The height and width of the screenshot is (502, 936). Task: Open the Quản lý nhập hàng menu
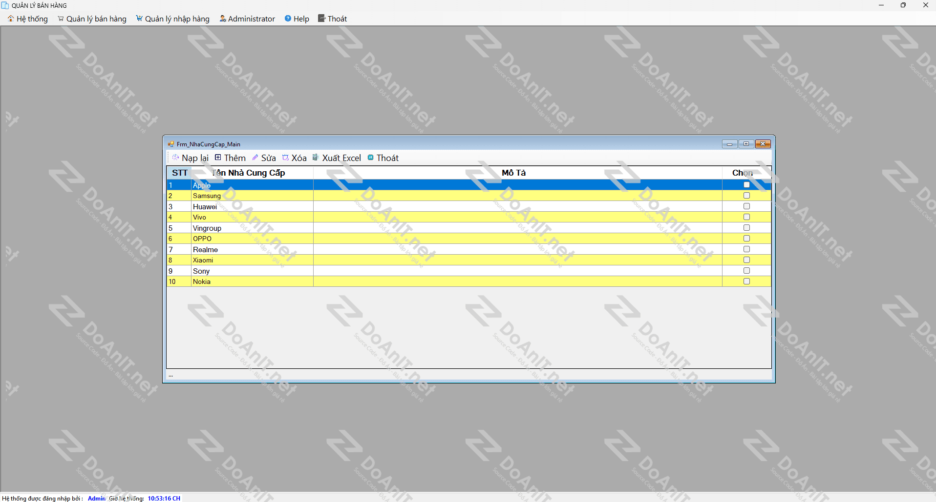point(173,19)
